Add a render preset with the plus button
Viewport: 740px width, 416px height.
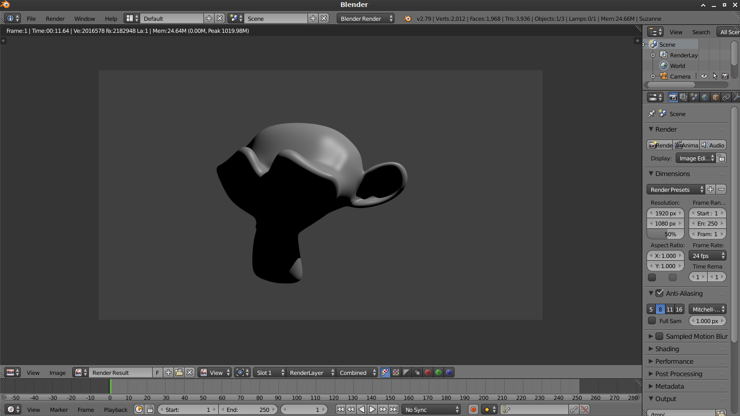click(710, 190)
